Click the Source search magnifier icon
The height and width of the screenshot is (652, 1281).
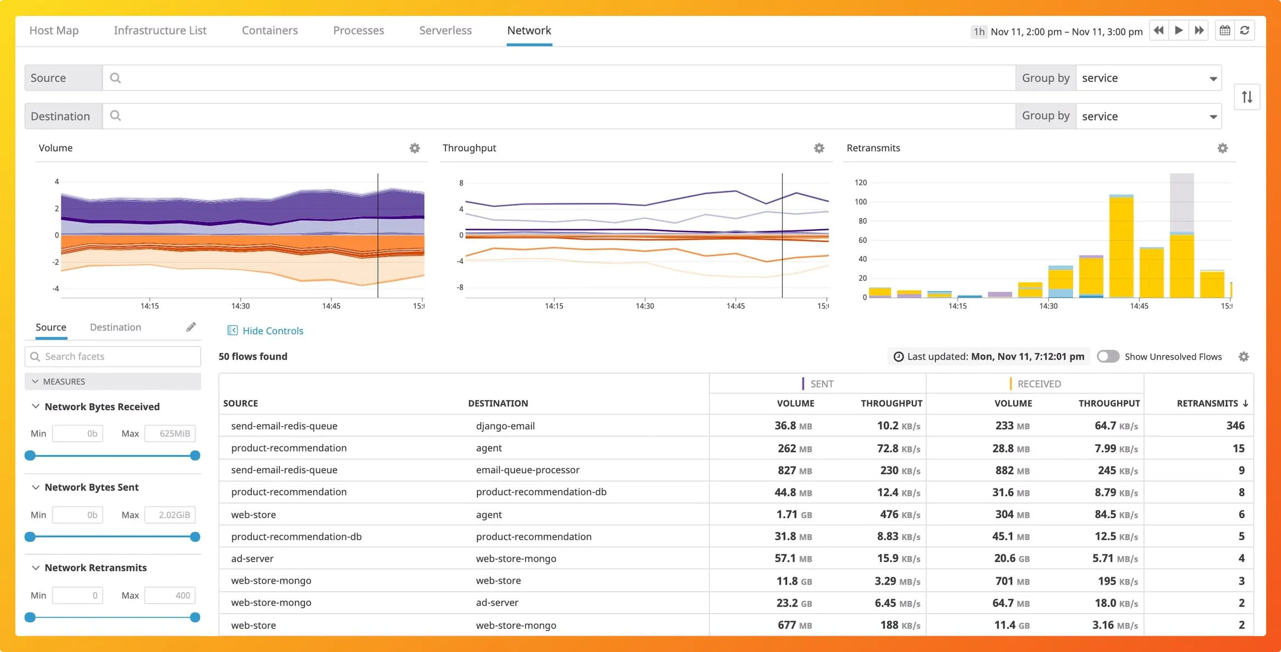point(115,78)
